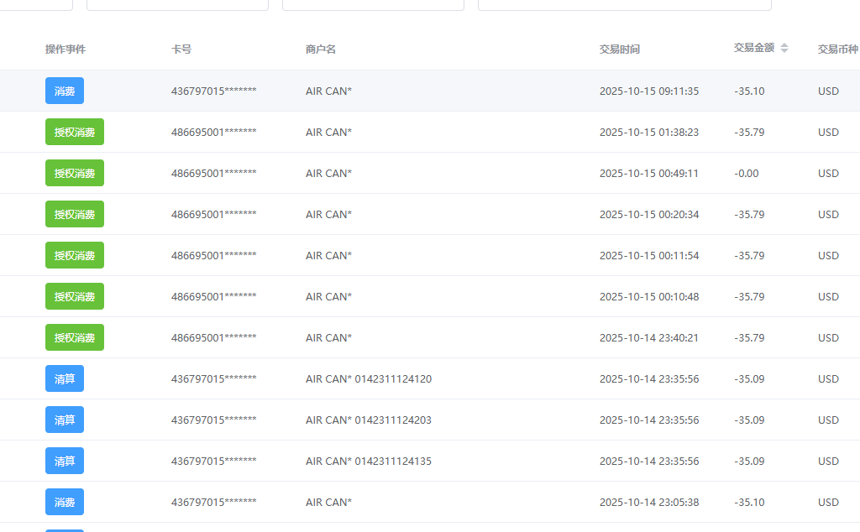The width and height of the screenshot is (860, 532).
Task: Select card number in the 00:20:34 row
Action: pyautogui.click(x=214, y=214)
